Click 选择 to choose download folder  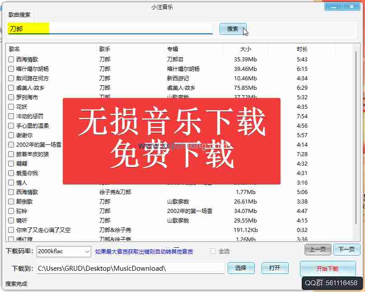click(241, 268)
